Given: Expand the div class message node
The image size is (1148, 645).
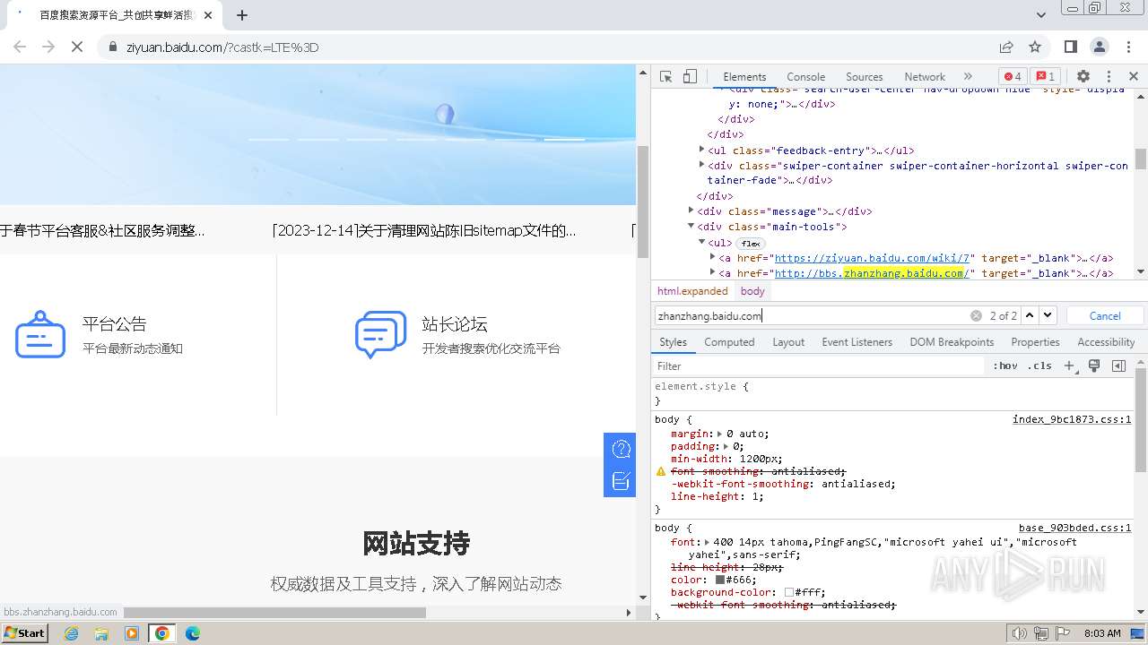Looking at the screenshot, I should [691, 211].
